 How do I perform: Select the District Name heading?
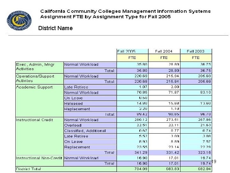pos(56,28)
